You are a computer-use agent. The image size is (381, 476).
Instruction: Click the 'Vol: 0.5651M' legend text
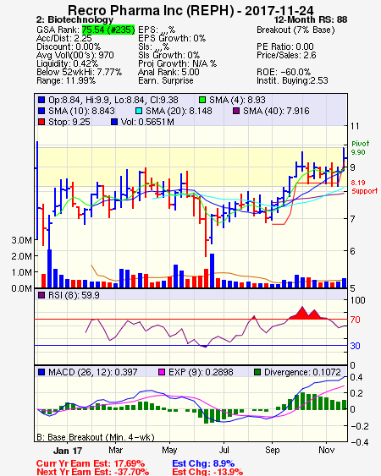pos(147,122)
